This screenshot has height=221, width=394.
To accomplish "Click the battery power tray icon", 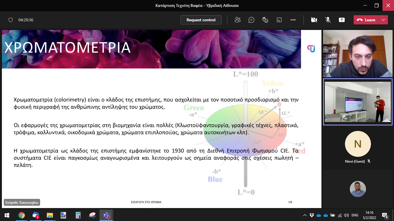I will click(333, 215).
